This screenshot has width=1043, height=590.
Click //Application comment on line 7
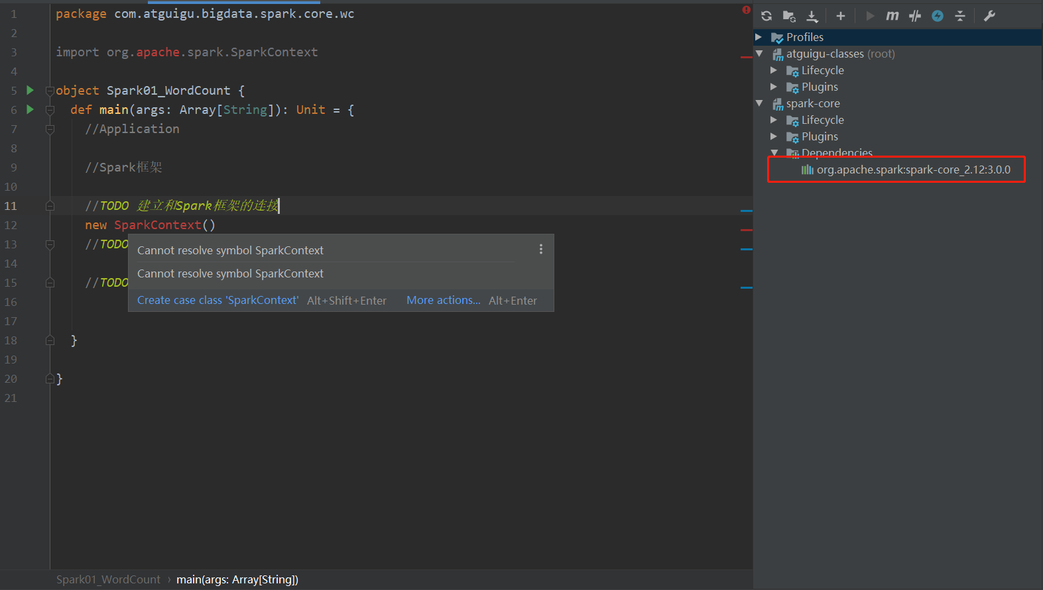pyautogui.click(x=132, y=129)
